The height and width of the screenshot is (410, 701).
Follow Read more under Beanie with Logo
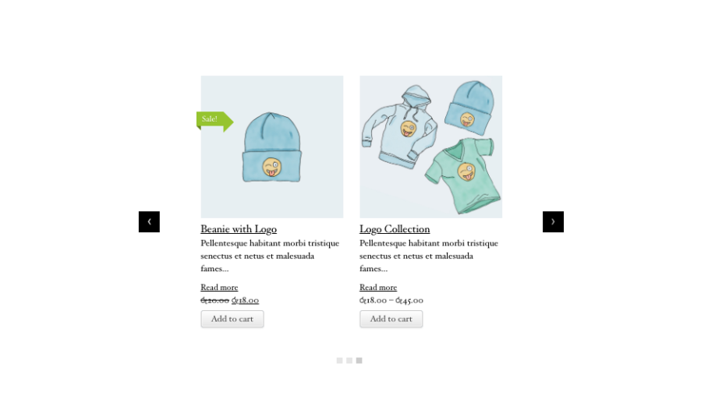tap(219, 287)
